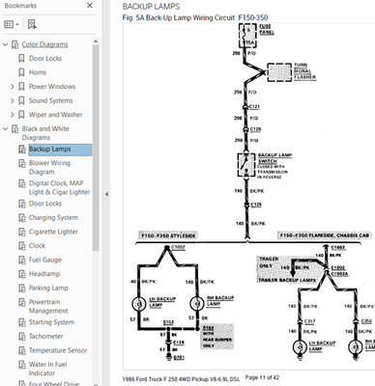The height and width of the screenshot is (386, 375).
Task: Go to Headlamp bookmark
Action: click(44, 274)
